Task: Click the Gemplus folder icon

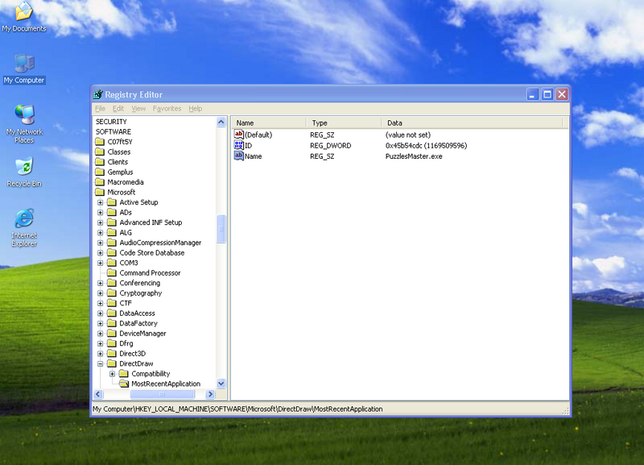Action: click(100, 172)
